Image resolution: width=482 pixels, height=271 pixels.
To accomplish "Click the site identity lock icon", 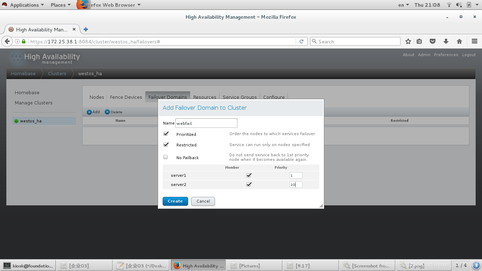I will (x=24, y=41).
